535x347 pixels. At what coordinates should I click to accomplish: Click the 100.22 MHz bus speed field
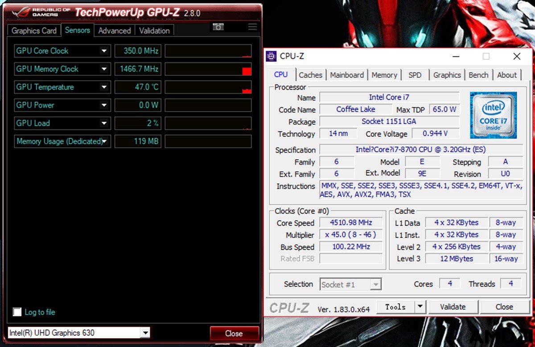351,247
